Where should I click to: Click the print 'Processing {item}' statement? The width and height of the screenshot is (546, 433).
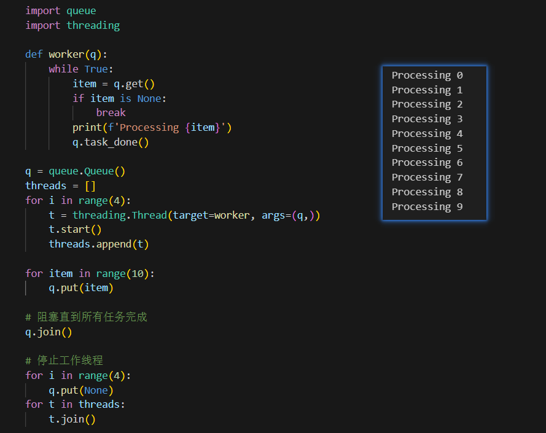pos(152,127)
